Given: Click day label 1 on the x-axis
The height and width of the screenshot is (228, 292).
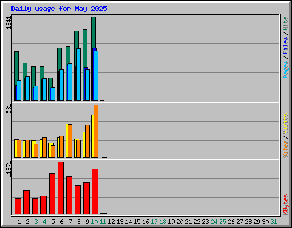Looking at the screenshot, I should (x=19, y=222).
